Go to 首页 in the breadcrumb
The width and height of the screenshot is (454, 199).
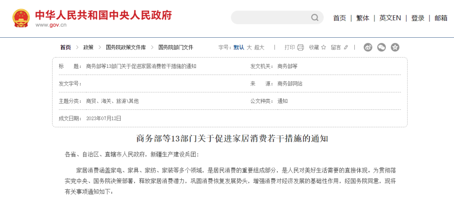[x=66, y=48]
